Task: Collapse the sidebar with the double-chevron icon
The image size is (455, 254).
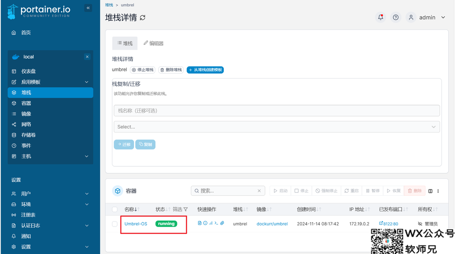Action: point(88,8)
